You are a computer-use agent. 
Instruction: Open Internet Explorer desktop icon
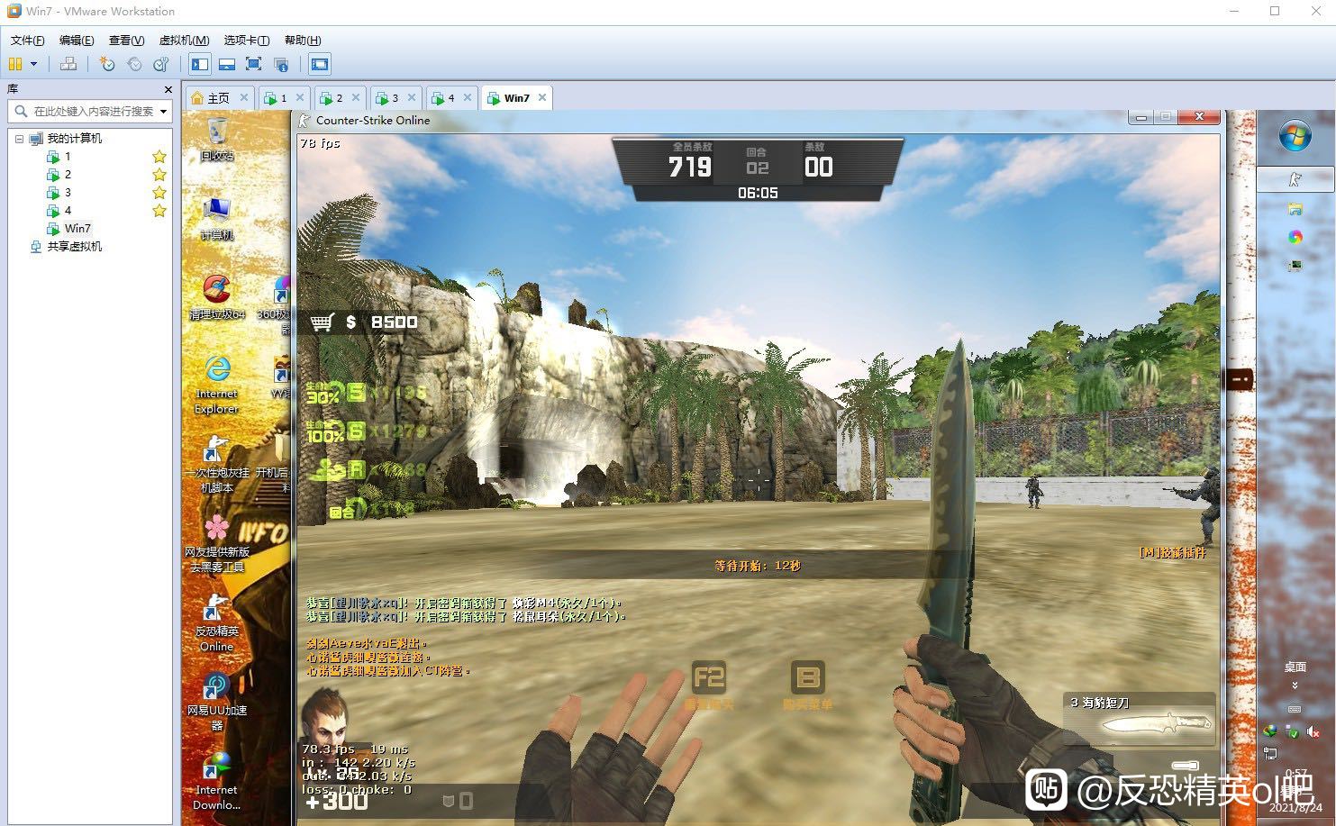(217, 384)
